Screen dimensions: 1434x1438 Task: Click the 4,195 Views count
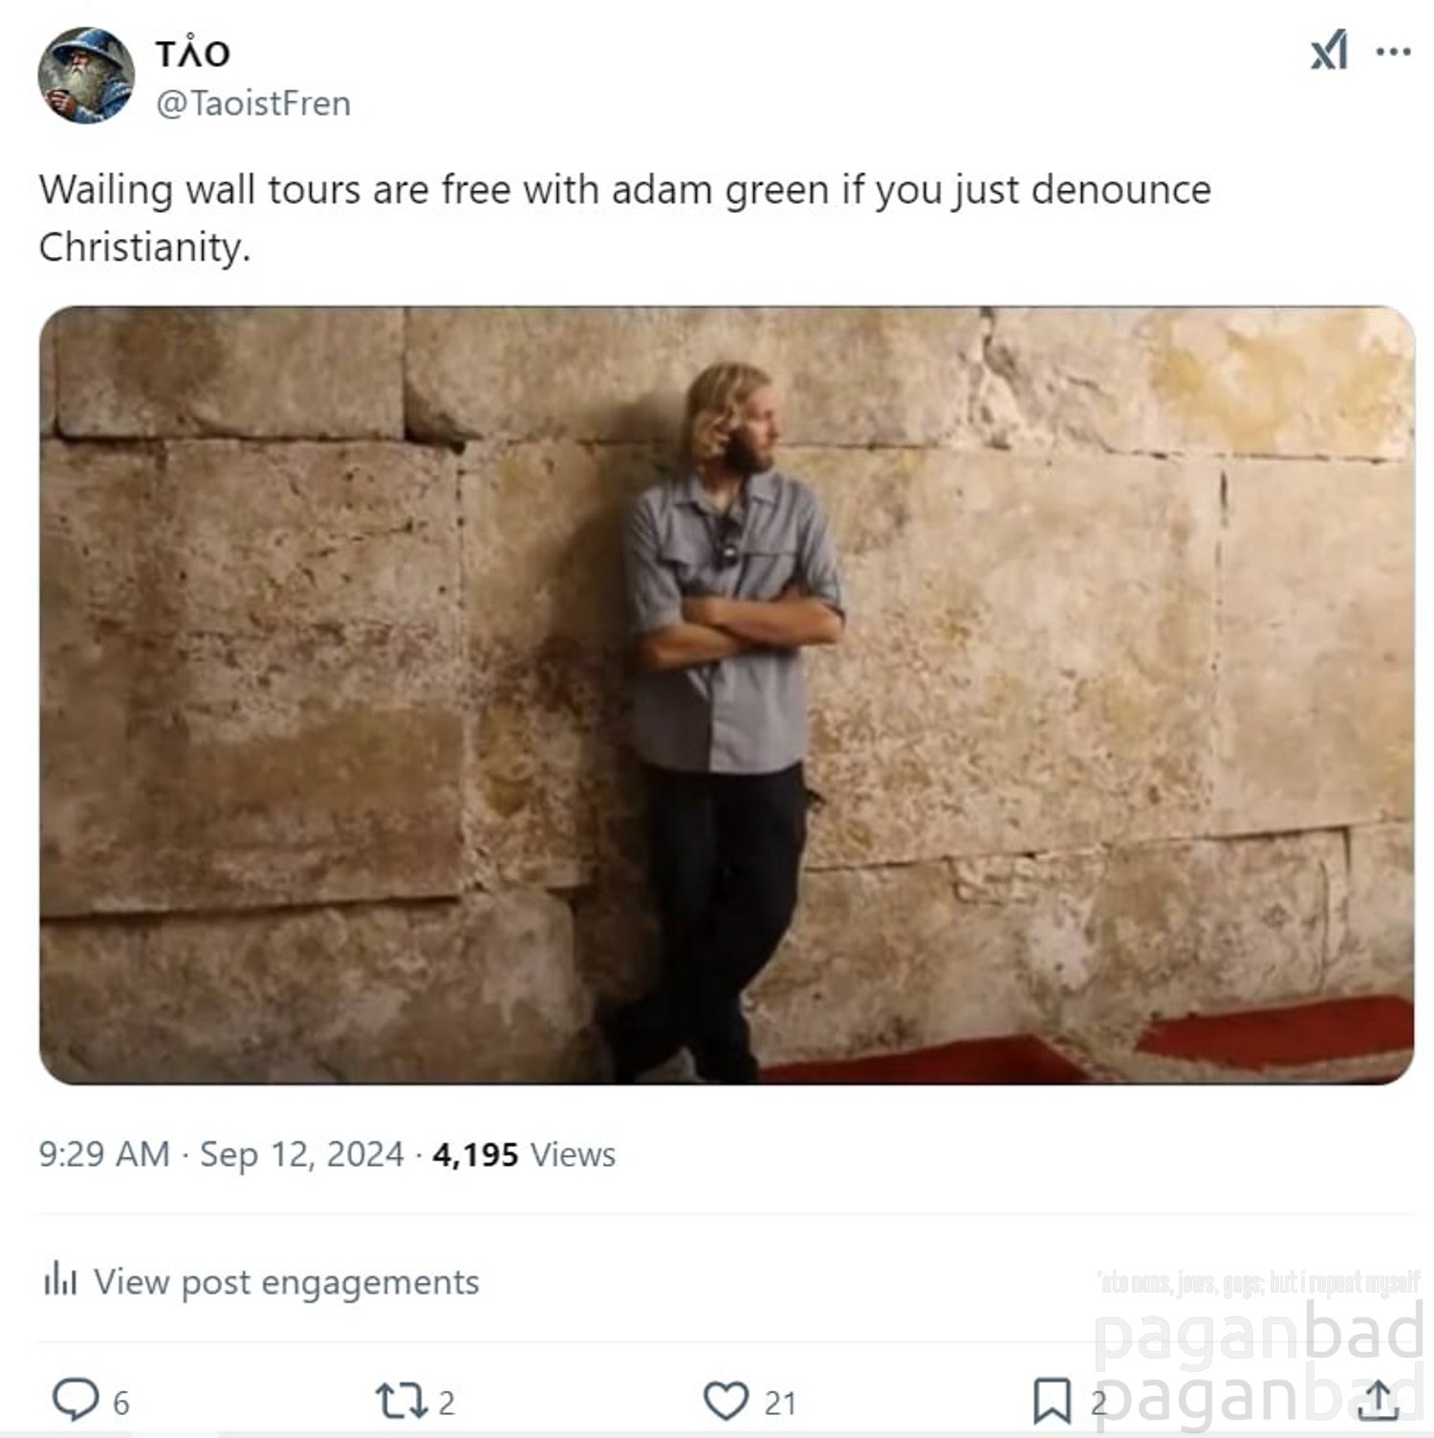(x=524, y=1154)
